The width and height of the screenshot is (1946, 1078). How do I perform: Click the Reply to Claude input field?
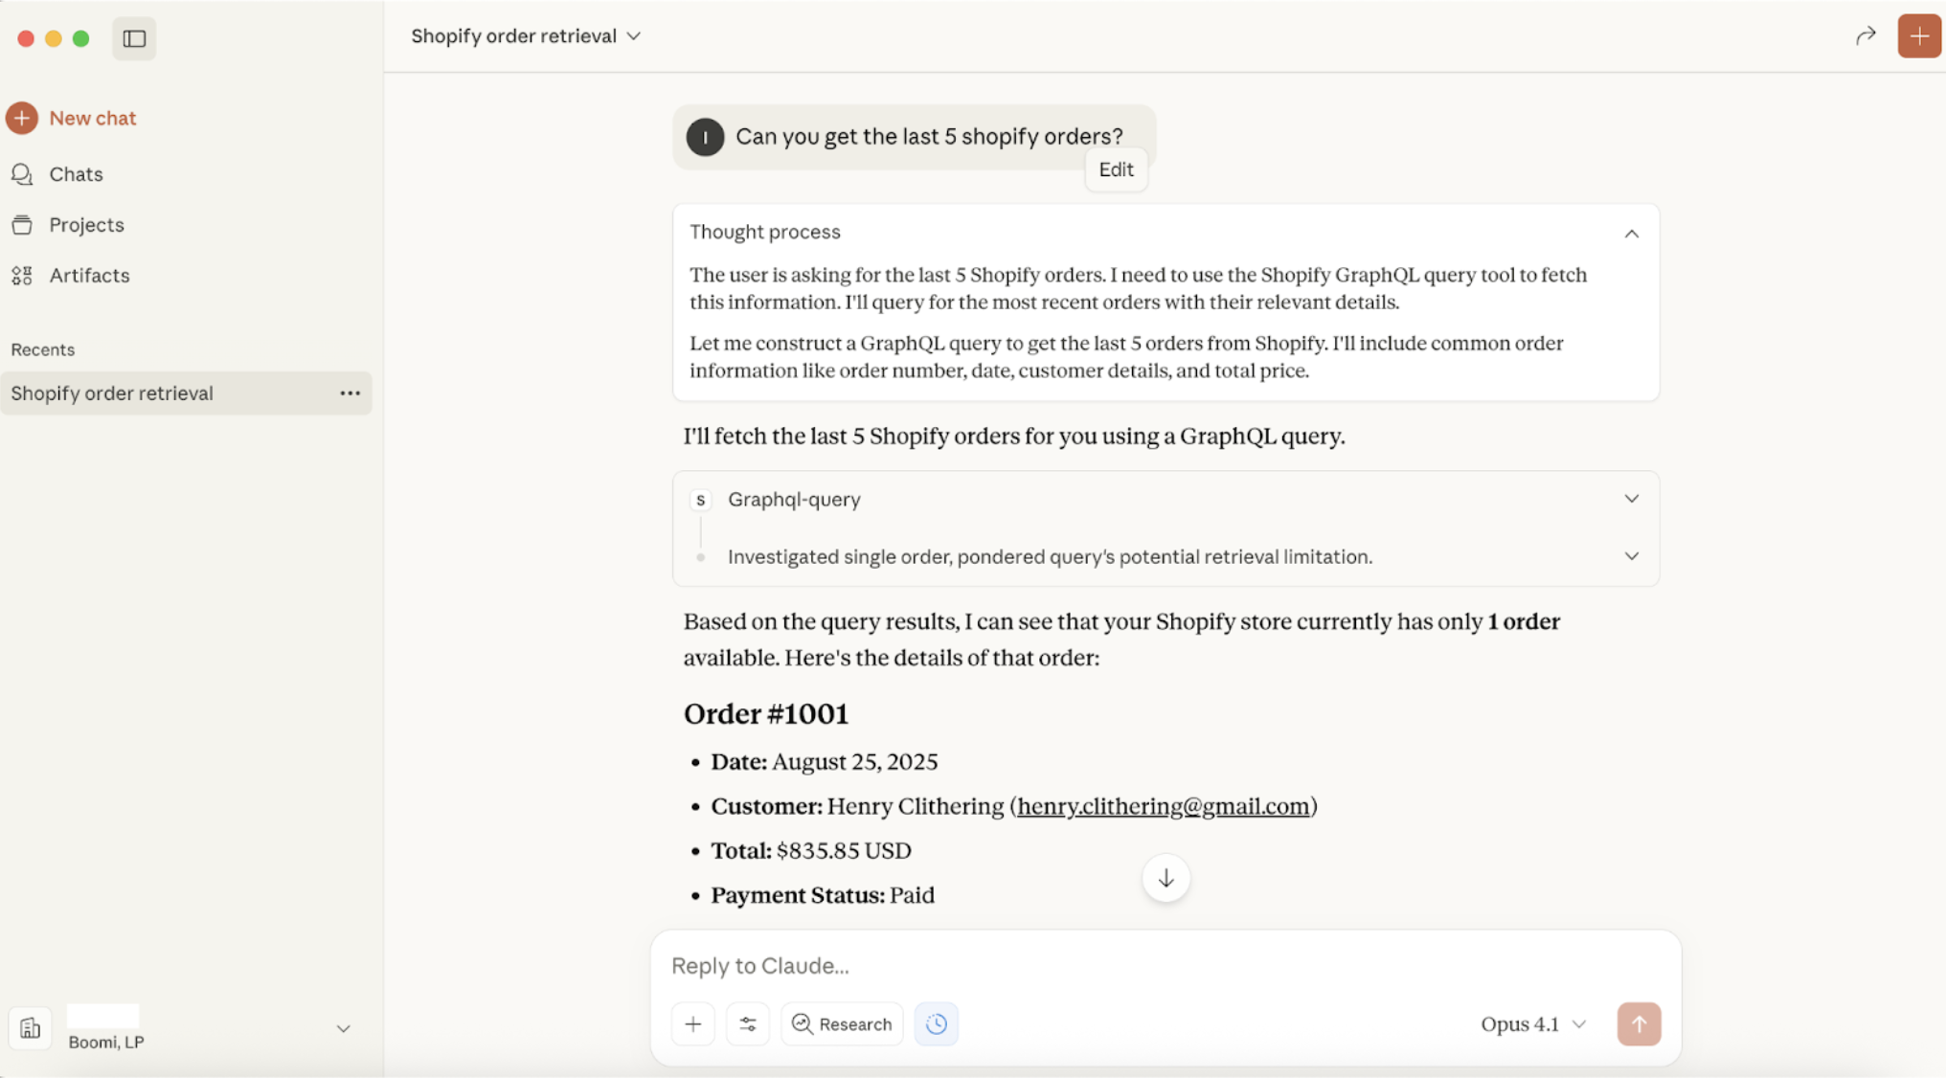[x=1149, y=965]
